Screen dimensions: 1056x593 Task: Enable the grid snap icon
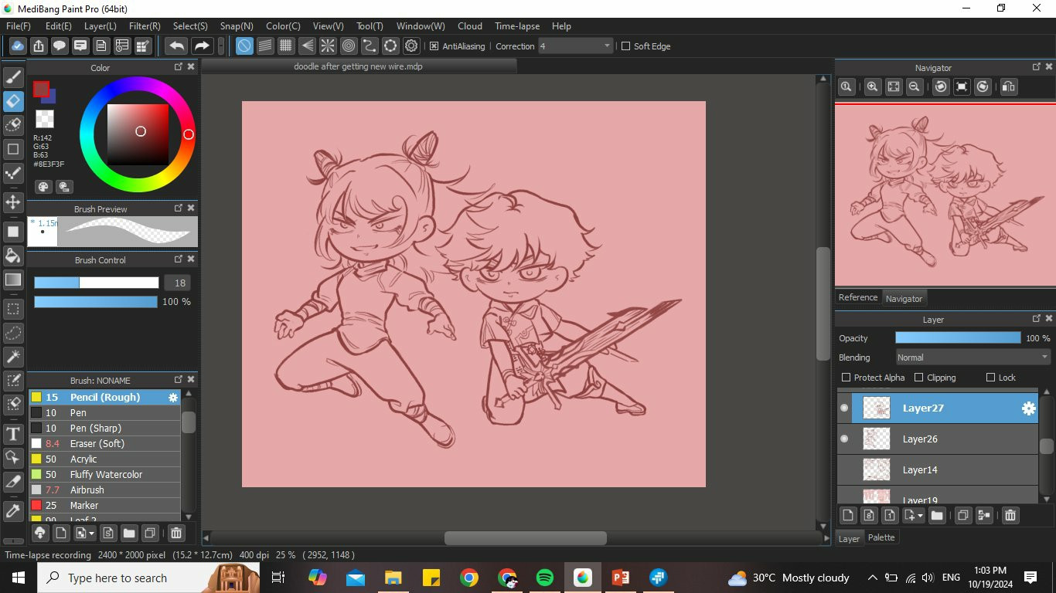click(x=286, y=46)
